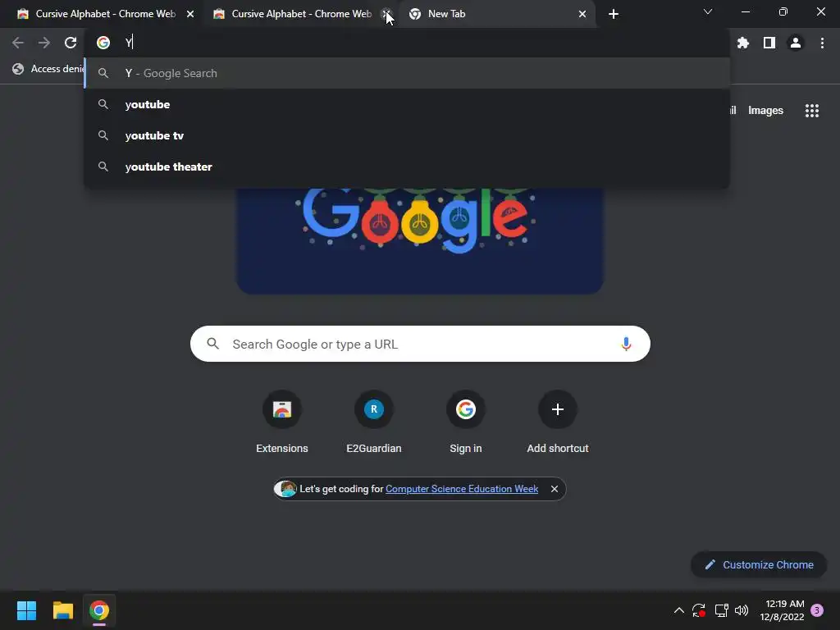
Task: Close the first Cursive Alphabet tab
Action: (x=190, y=14)
